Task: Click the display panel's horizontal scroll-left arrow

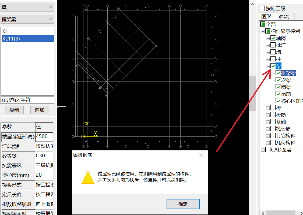Action: [263, 213]
